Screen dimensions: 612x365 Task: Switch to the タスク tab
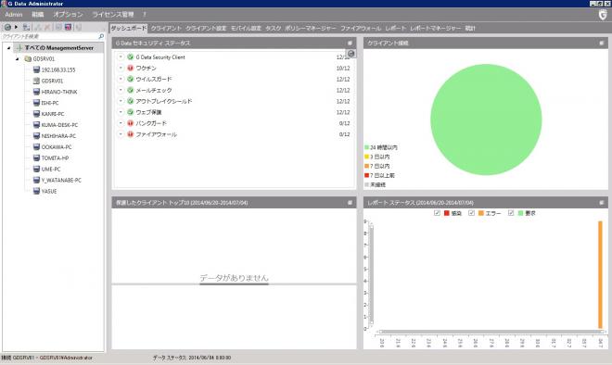tap(274, 28)
